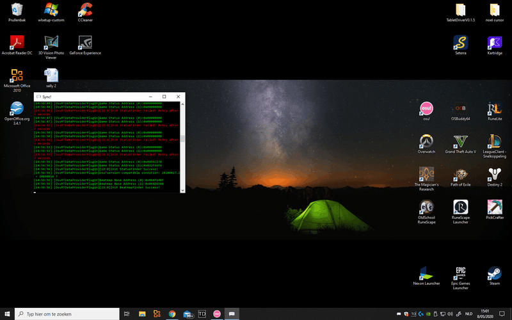
Task: Open Nexon Launcher desktop shortcut
Action: pos(426,276)
